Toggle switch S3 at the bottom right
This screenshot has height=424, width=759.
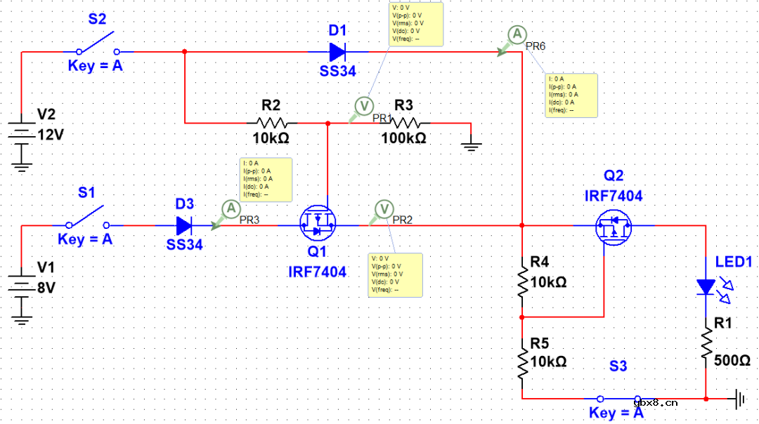tap(617, 397)
